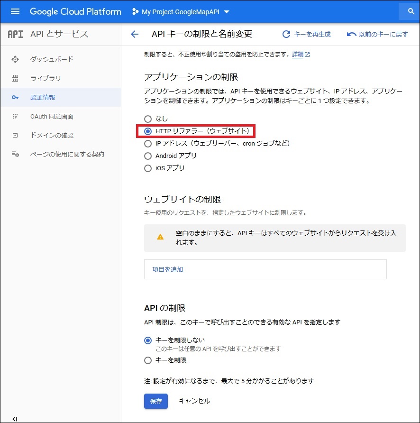
Task: Click the Google Cloud Platform logo text
Action: (75, 11)
